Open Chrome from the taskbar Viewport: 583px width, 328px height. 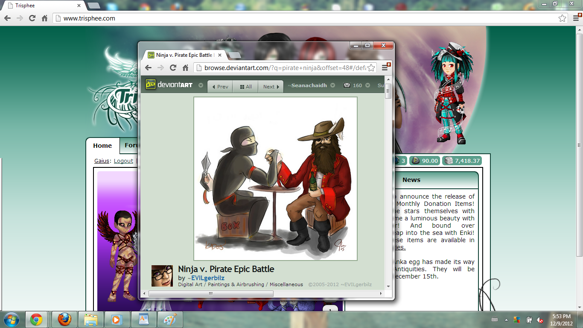tap(36, 319)
